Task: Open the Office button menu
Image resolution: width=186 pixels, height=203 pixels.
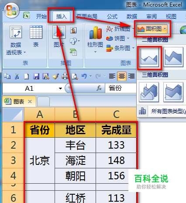Action: (x=11, y=11)
